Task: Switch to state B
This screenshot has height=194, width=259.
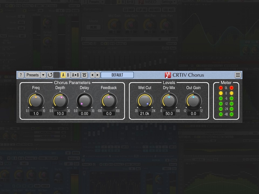Action: coord(68,75)
